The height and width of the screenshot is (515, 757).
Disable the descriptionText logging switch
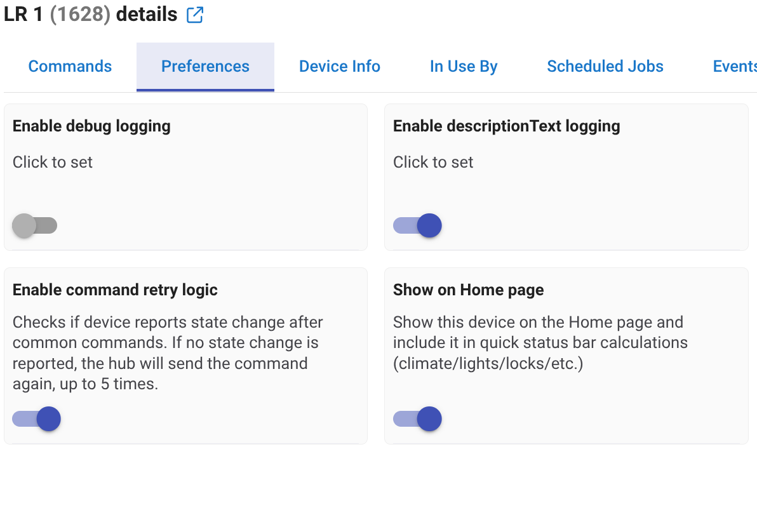point(417,225)
